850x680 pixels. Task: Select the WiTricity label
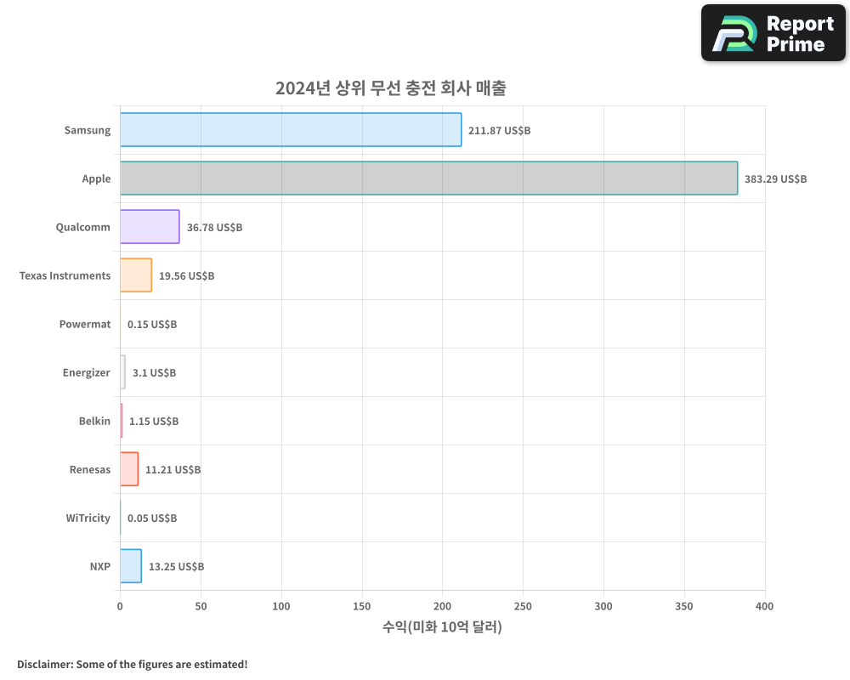click(88, 518)
